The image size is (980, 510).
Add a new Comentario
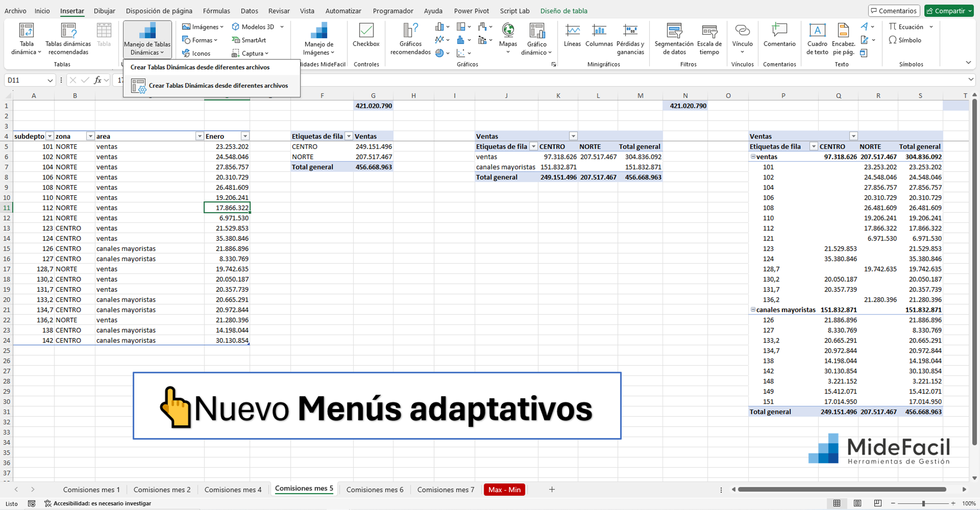coord(779,35)
